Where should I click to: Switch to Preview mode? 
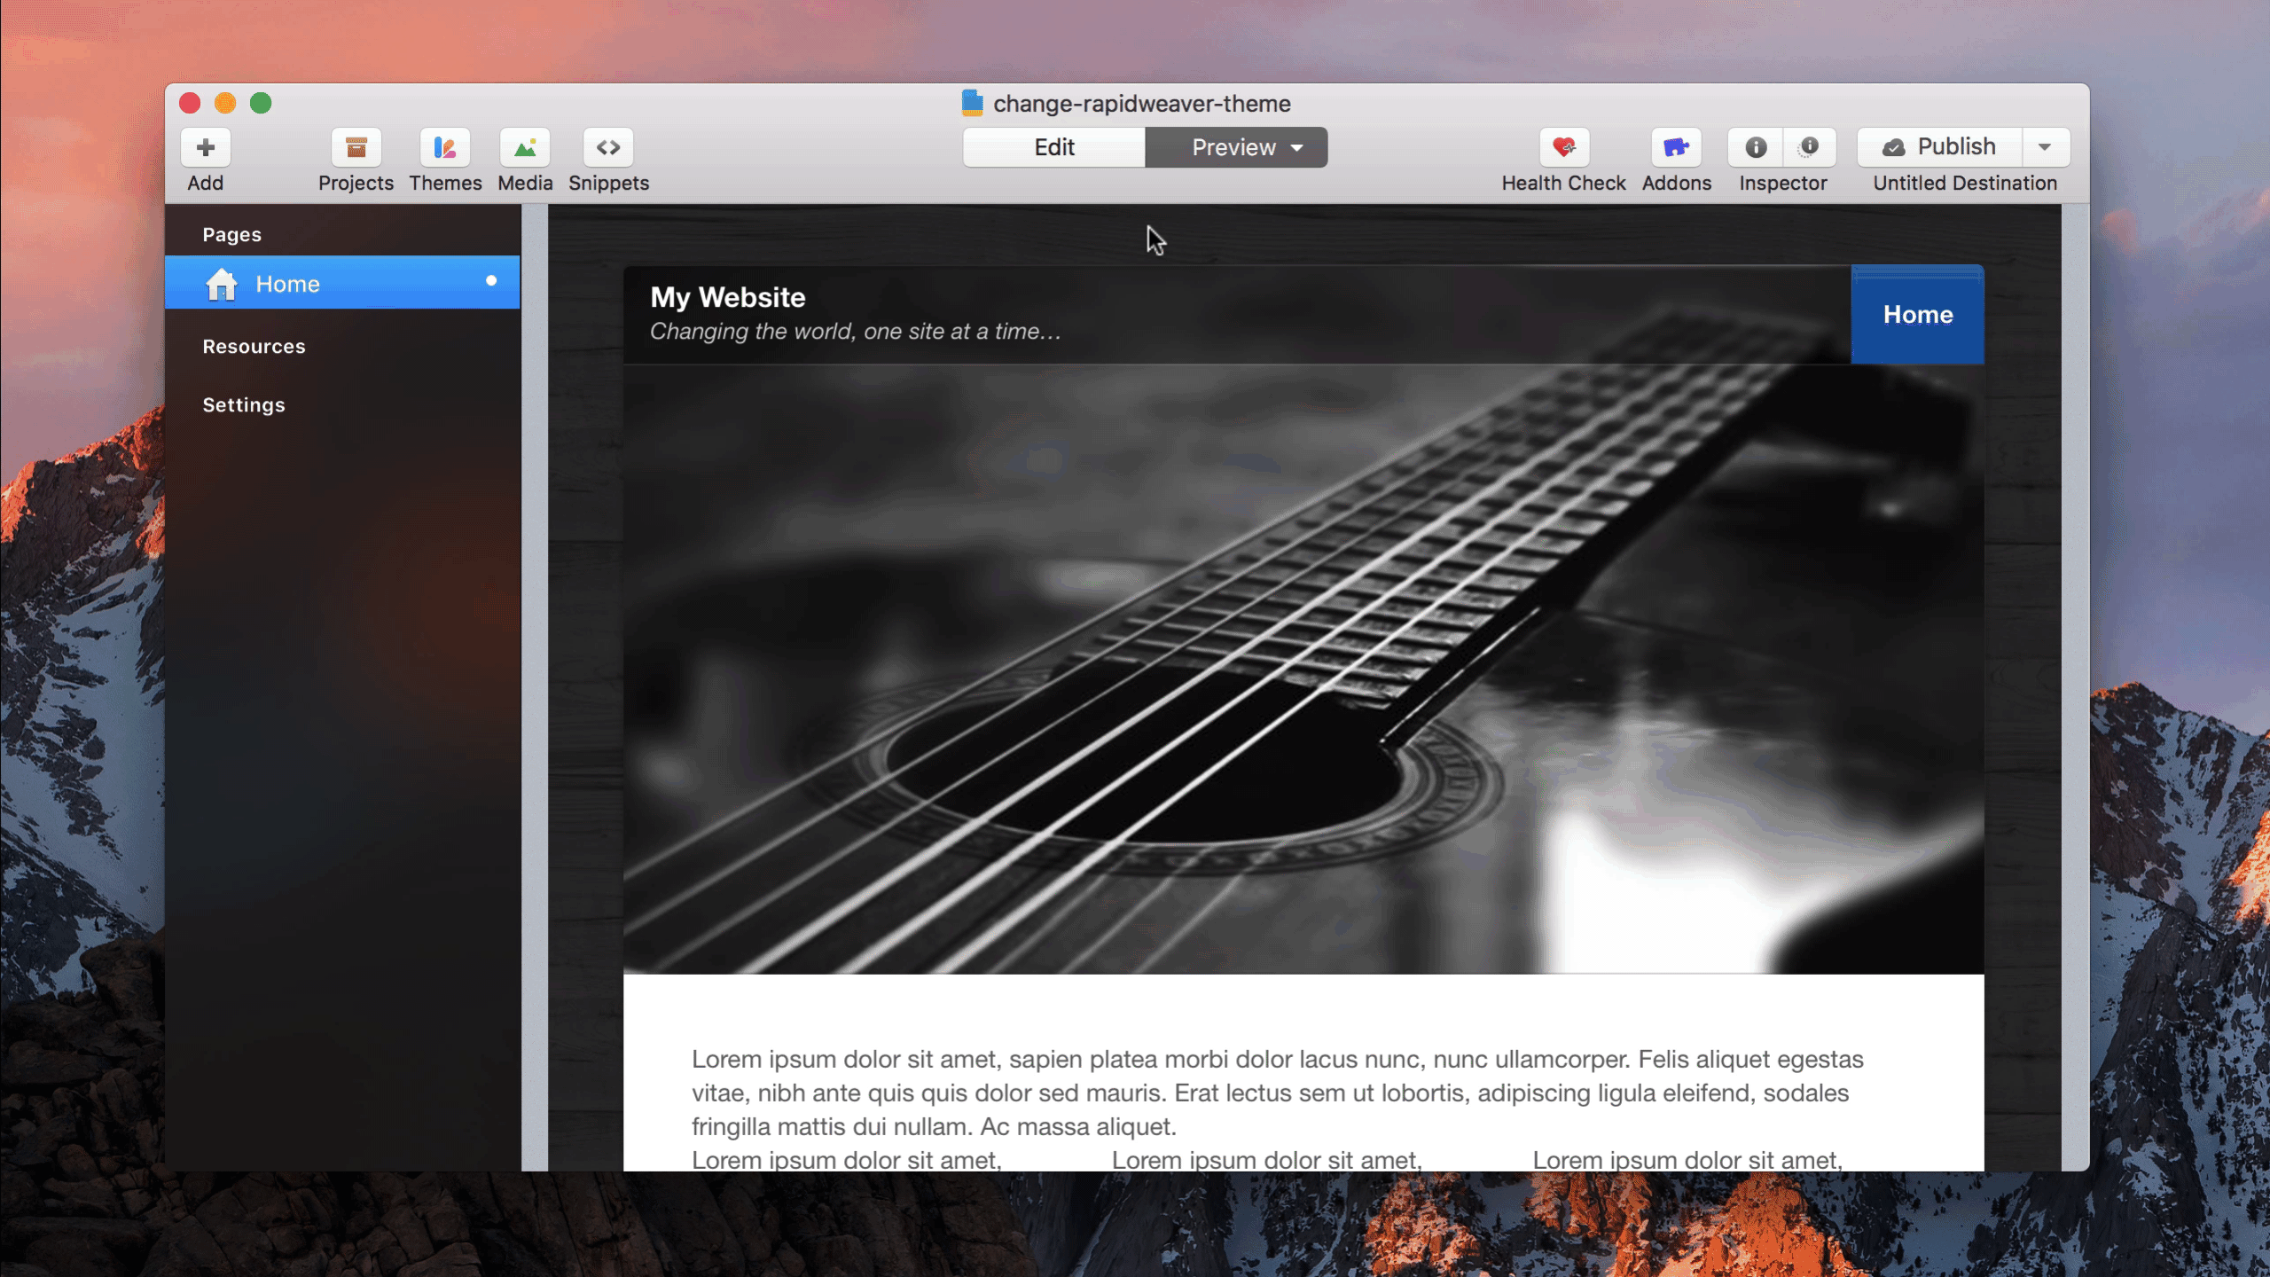pyautogui.click(x=1233, y=147)
